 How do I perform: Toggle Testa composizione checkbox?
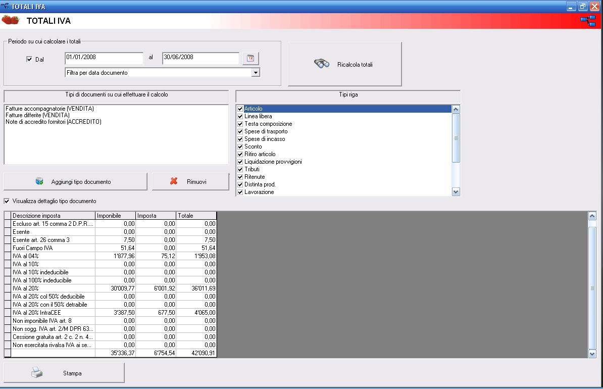240,124
